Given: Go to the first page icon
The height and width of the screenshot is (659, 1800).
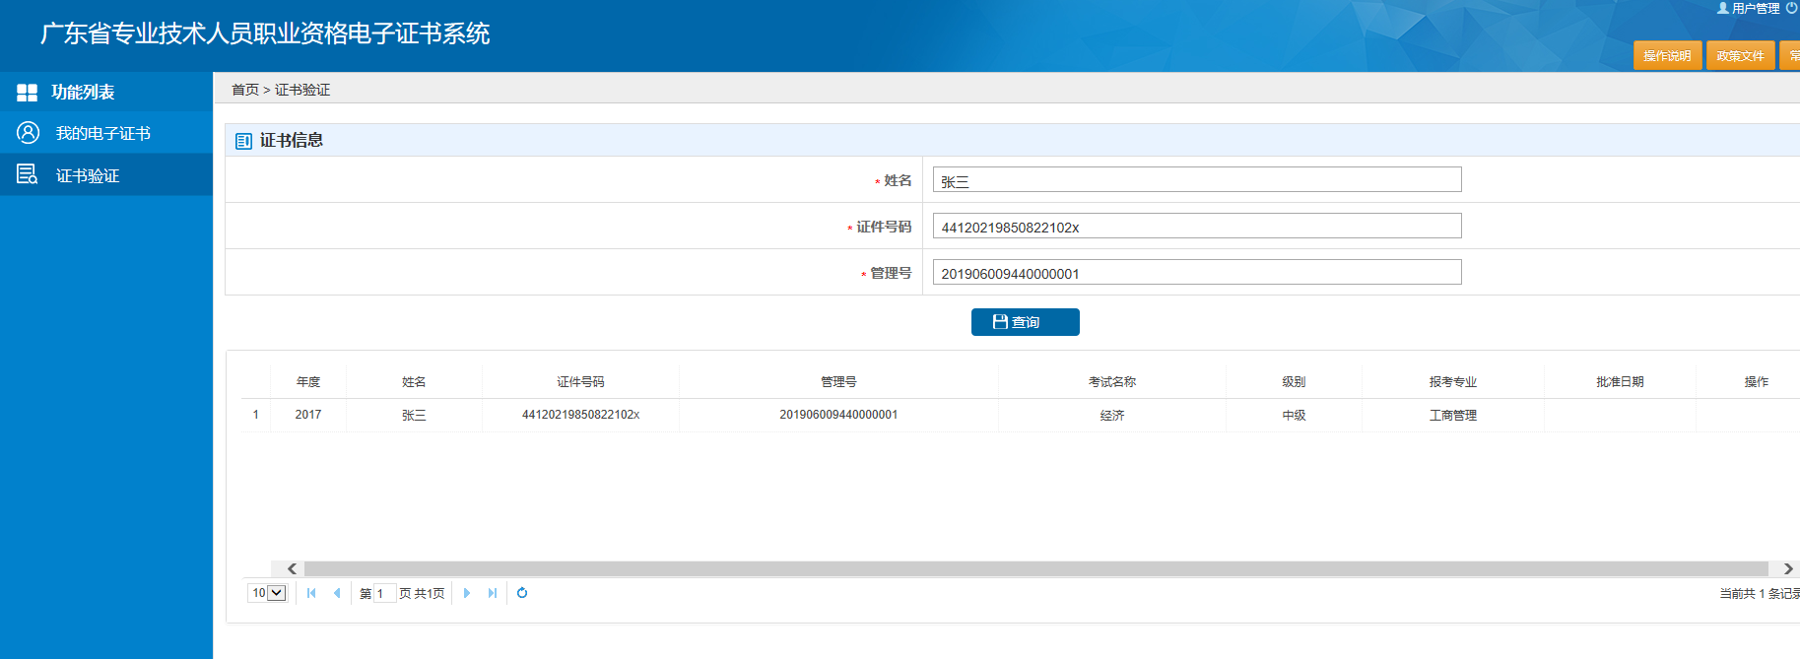Looking at the screenshot, I should [x=311, y=593].
